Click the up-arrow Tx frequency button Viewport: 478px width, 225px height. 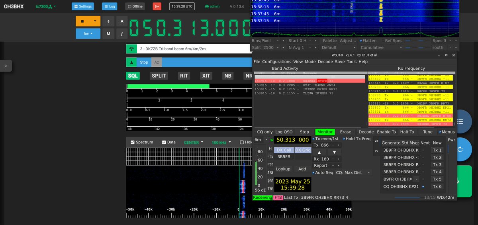pos(319,152)
